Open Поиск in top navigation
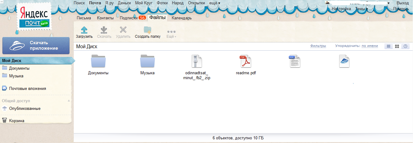413x143 pixels. pyautogui.click(x=79, y=3)
